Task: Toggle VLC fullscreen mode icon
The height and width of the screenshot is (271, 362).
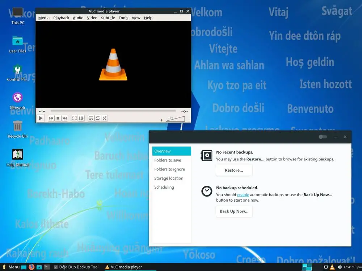Action: point(74,118)
